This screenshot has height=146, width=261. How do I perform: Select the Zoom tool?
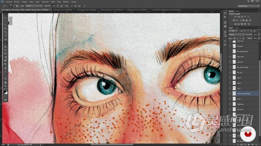pos(5,86)
